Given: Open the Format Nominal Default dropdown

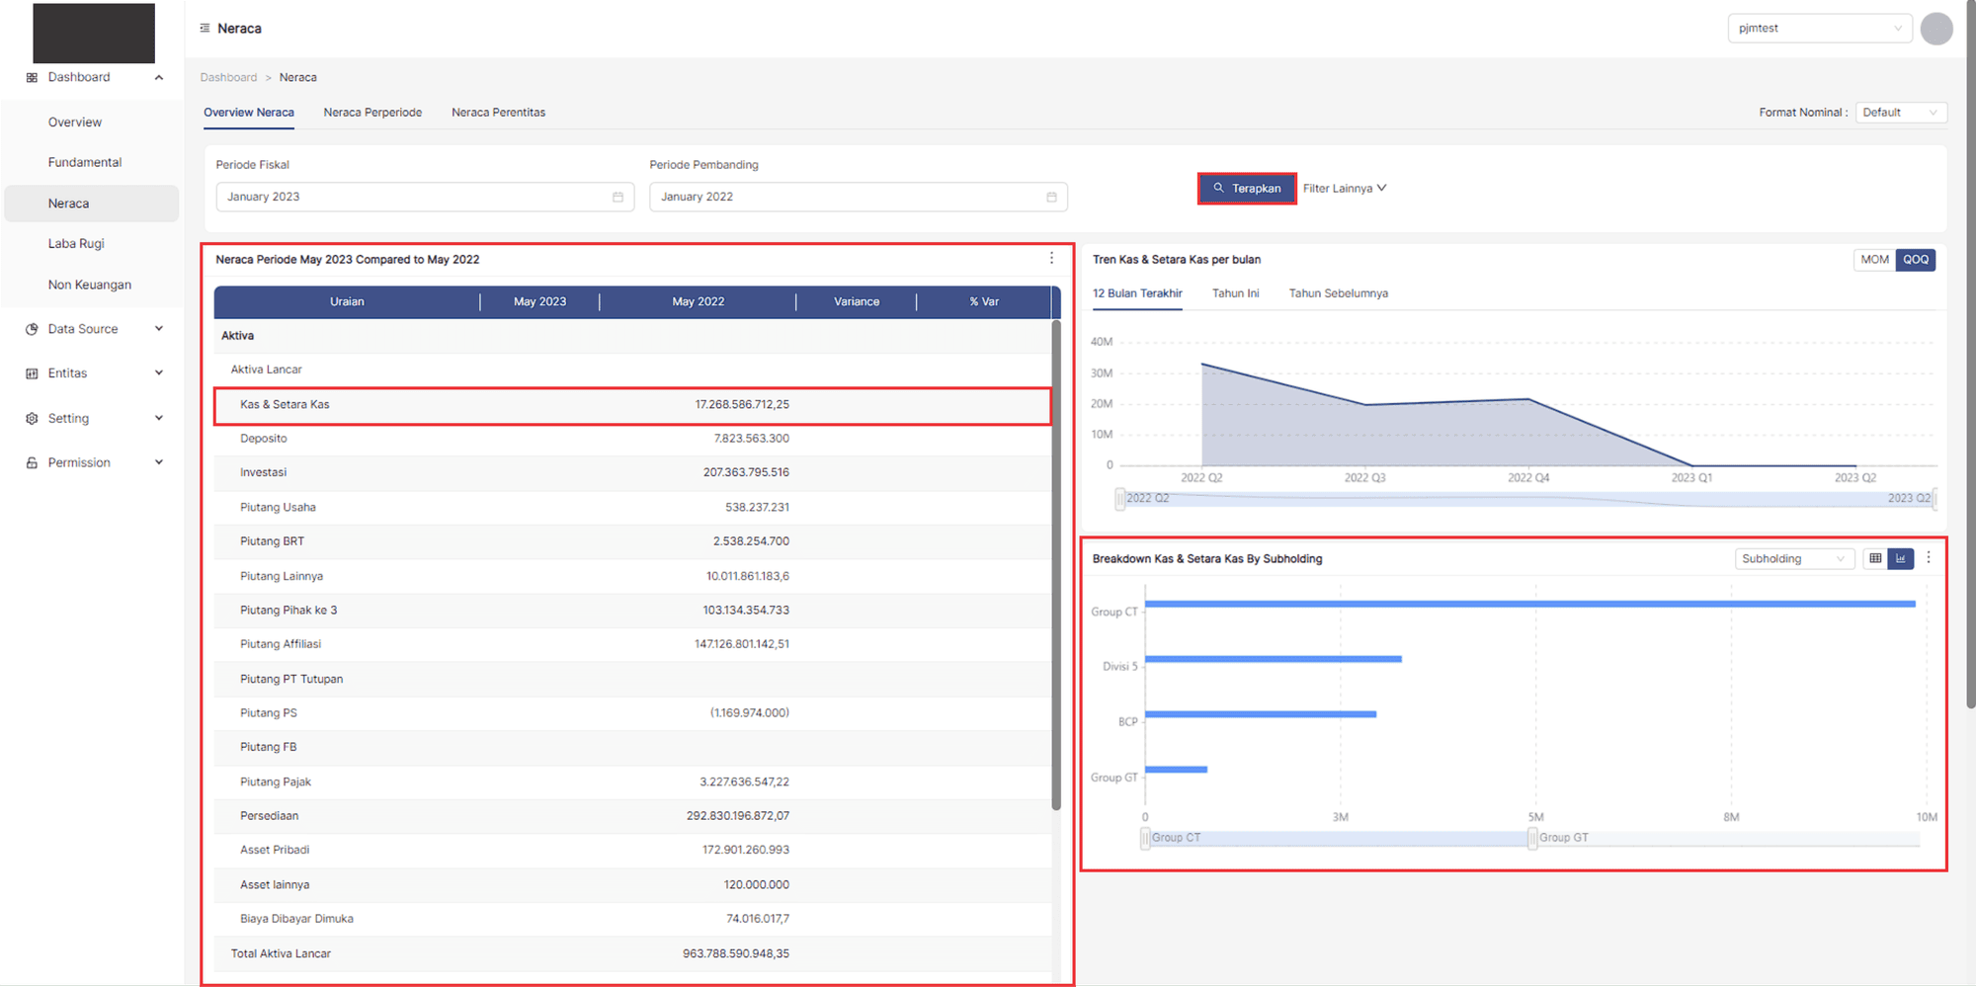Looking at the screenshot, I should click(x=1900, y=113).
